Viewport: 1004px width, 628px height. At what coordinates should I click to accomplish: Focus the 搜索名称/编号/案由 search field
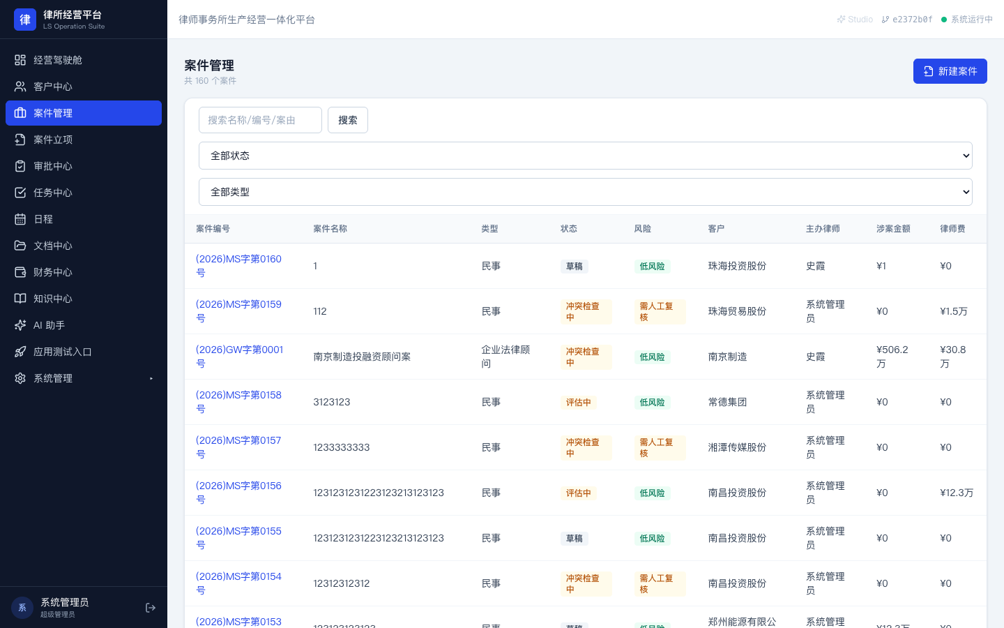coord(260,120)
